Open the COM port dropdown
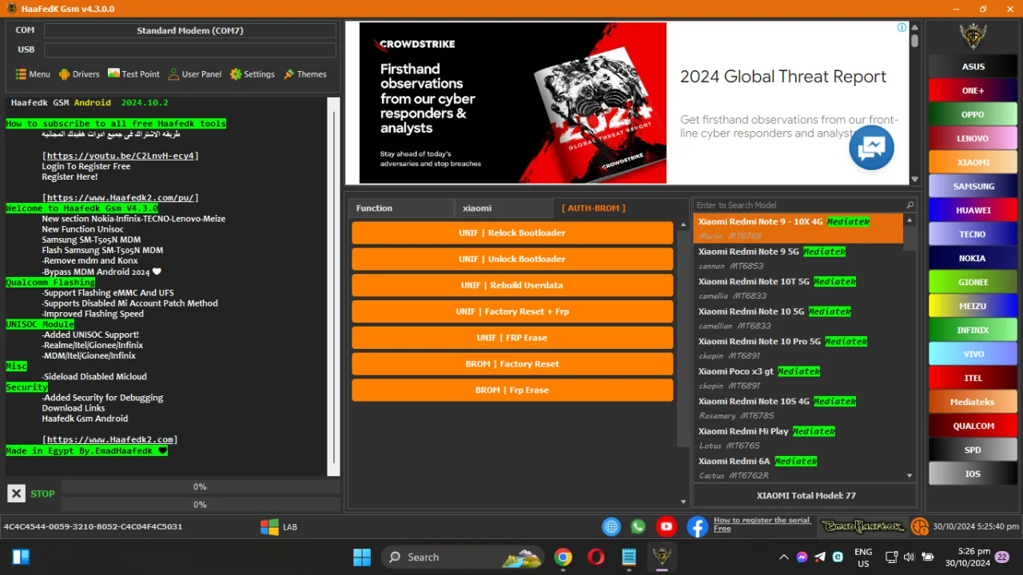 point(190,30)
